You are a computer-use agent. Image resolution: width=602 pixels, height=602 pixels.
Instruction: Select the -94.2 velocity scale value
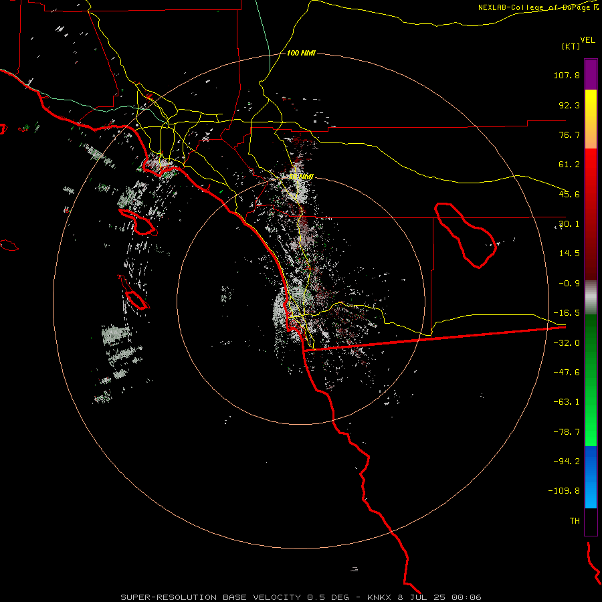tap(567, 461)
